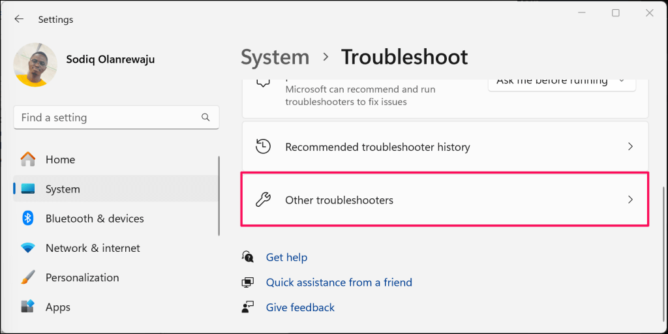The width and height of the screenshot is (668, 334).
Task: Expand Recommended troubleshooter history chevron
Action: (630, 147)
